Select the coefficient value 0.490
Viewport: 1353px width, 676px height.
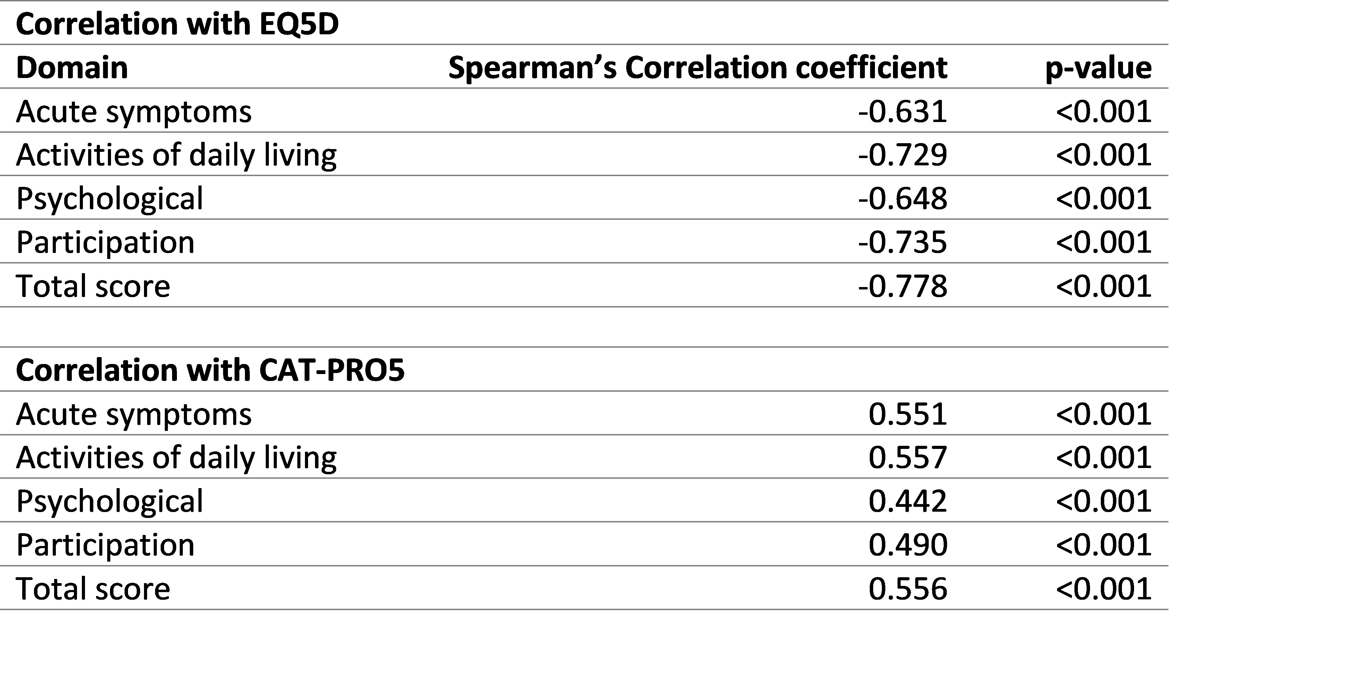pyautogui.click(x=908, y=545)
